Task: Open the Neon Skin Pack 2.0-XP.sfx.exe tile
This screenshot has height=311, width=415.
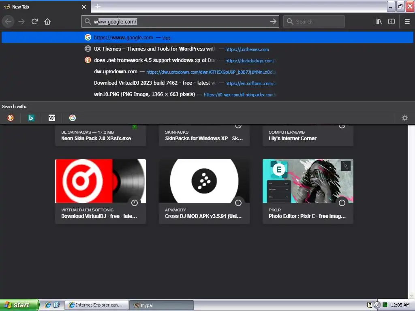Action: click(101, 135)
